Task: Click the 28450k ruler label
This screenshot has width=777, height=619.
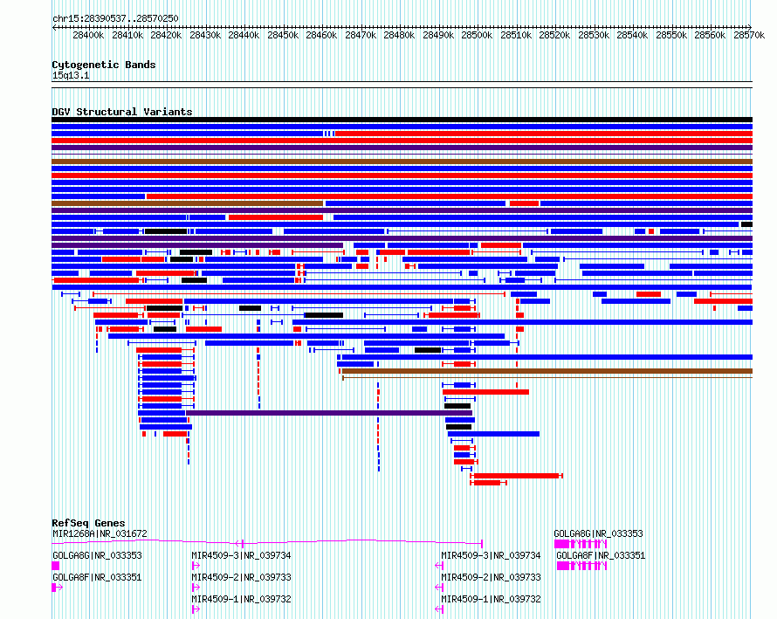Action: [283, 35]
